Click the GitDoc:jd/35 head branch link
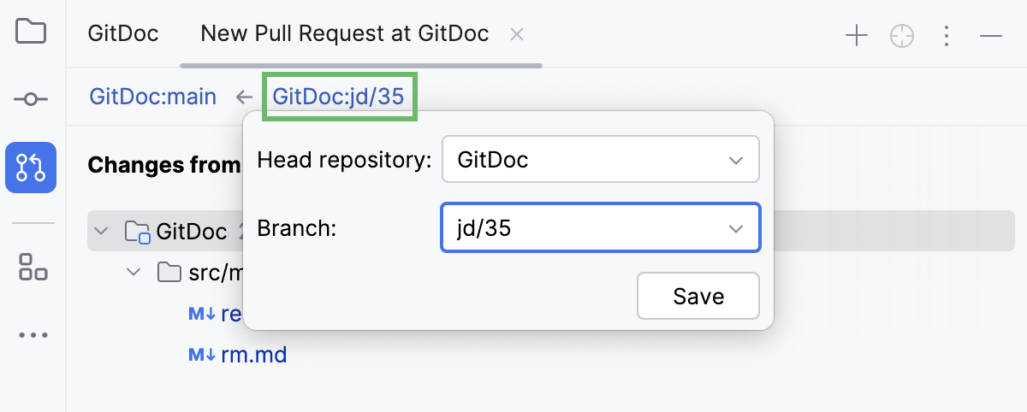Image resolution: width=1027 pixels, height=412 pixels. click(338, 97)
